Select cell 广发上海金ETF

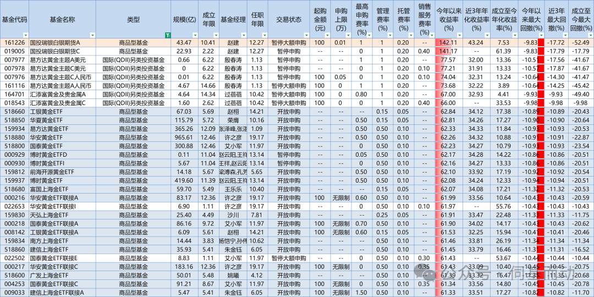pos(62,274)
